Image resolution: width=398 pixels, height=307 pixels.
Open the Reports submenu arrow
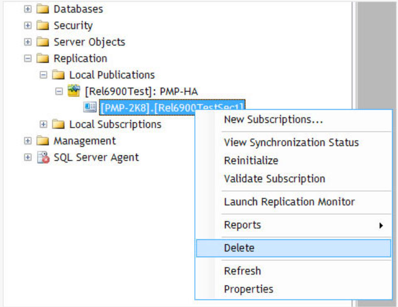click(381, 225)
